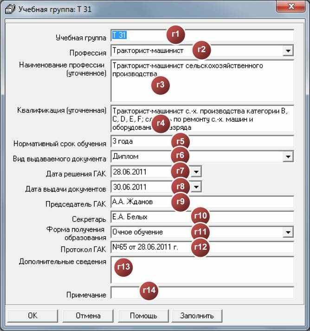Click the OK button
310x331 pixels.
point(32,316)
